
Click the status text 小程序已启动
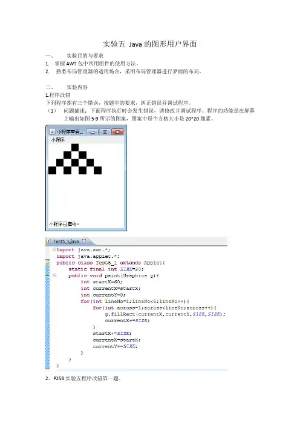[x=64, y=224]
